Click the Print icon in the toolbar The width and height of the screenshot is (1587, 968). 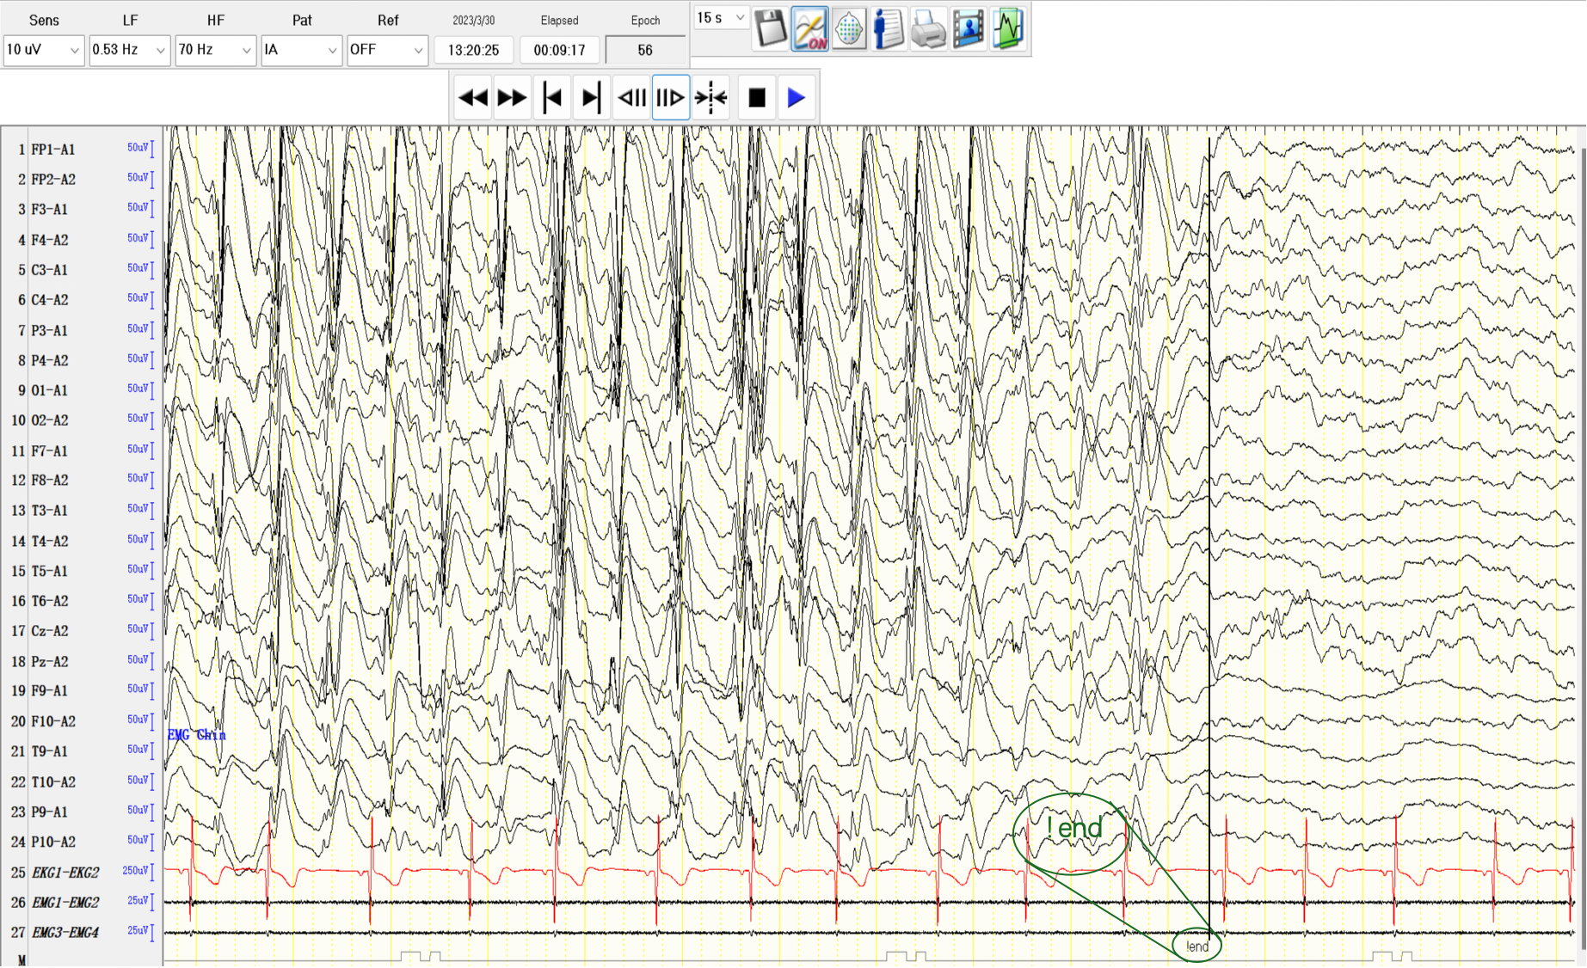(928, 28)
